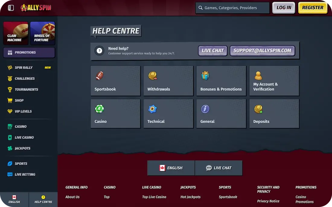
Task: Click the Top footer link under Casino
Action: point(107,197)
